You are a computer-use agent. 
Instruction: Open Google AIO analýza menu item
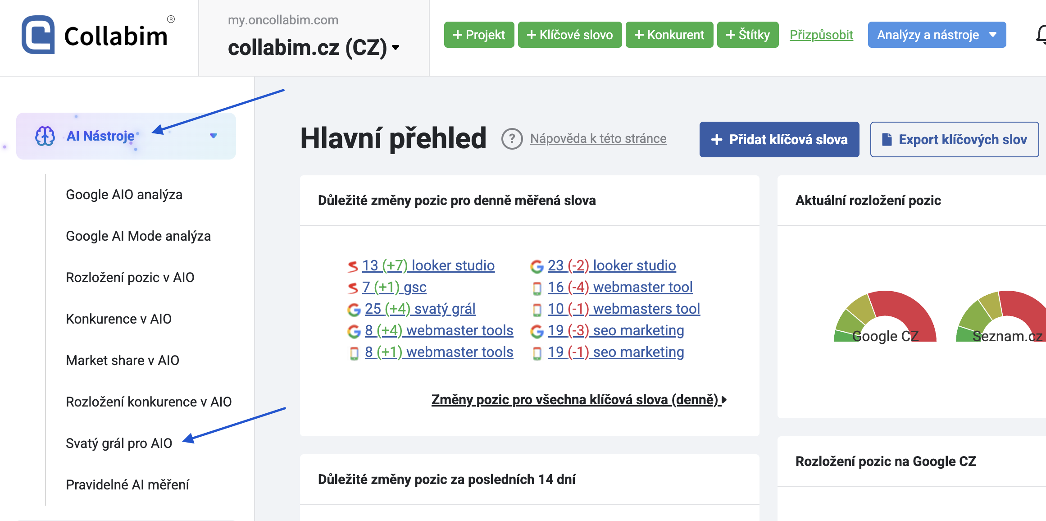coord(124,195)
